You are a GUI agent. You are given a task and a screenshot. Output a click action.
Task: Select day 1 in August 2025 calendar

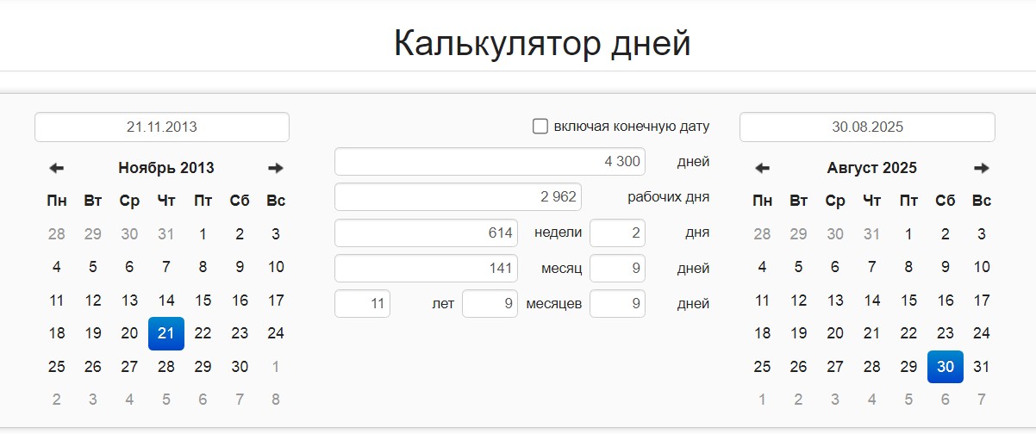[x=908, y=233]
